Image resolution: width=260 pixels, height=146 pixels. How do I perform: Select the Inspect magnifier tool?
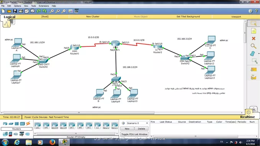click(x=253, y=46)
